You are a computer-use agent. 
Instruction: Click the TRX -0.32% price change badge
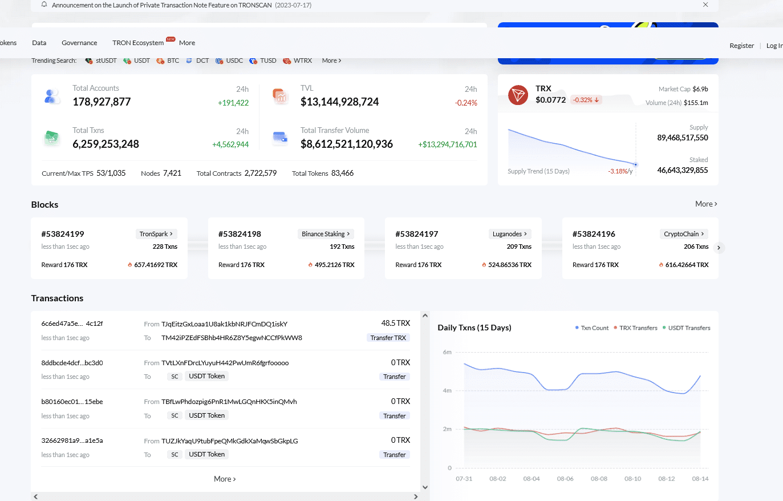coord(586,100)
